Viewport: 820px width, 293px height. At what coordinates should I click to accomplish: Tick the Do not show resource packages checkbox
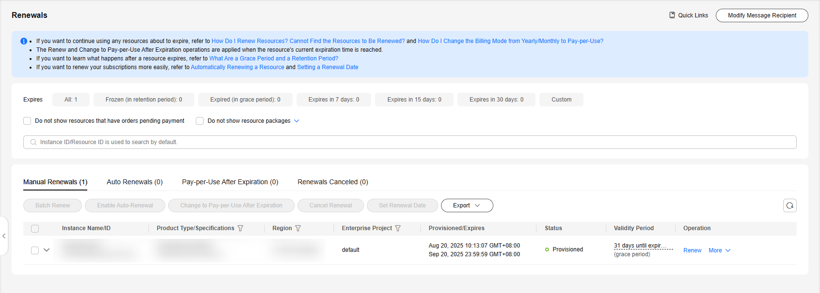coord(200,121)
